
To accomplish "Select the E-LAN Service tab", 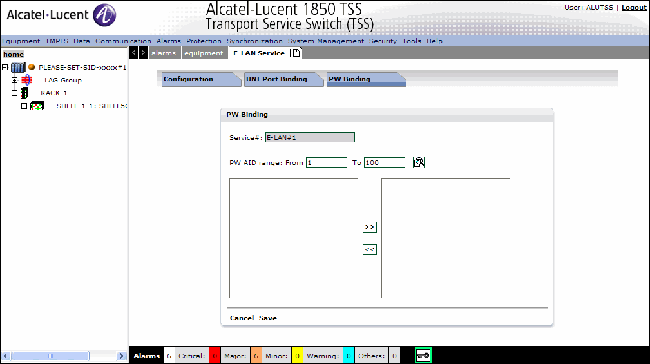I will [x=259, y=53].
